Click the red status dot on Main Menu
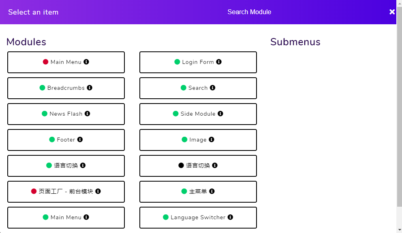 pos(45,62)
